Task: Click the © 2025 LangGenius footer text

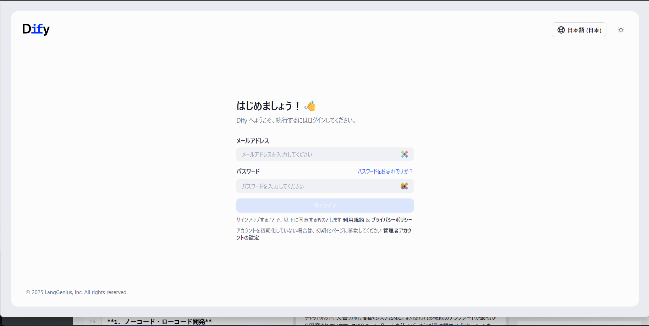Action: click(x=77, y=292)
